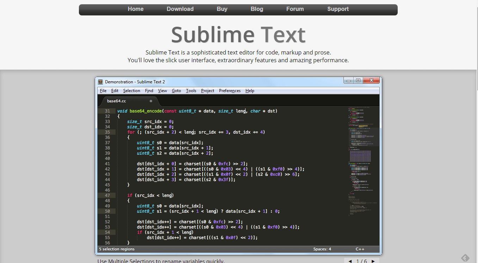
Task: Click line number 47 in the gutter
Action: 107,195
